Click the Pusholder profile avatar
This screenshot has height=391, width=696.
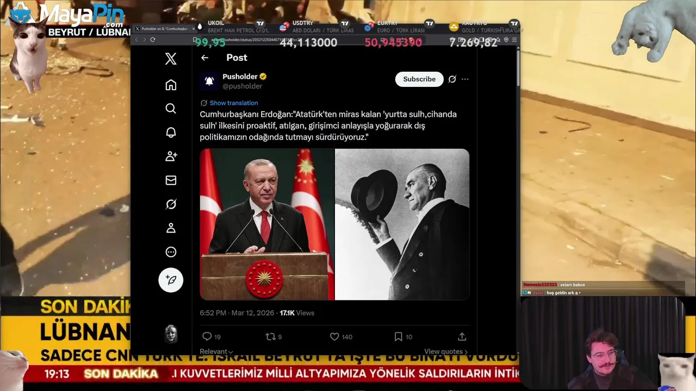[209, 81]
